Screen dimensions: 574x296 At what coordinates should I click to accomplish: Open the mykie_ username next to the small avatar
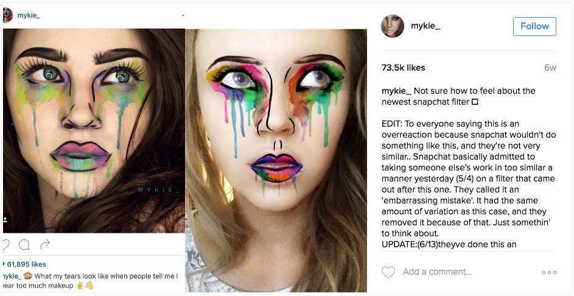[29, 15]
